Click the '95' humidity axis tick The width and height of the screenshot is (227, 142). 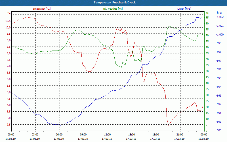(207, 18)
